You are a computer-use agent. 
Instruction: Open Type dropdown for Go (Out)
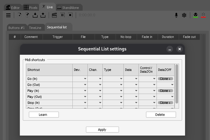pos(113,85)
